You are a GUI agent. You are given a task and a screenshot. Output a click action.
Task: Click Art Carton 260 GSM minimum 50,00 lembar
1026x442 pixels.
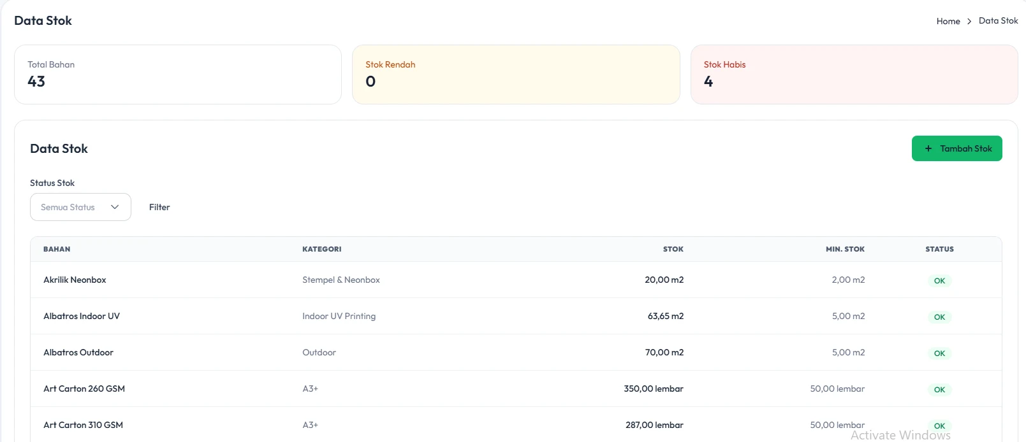pos(837,389)
